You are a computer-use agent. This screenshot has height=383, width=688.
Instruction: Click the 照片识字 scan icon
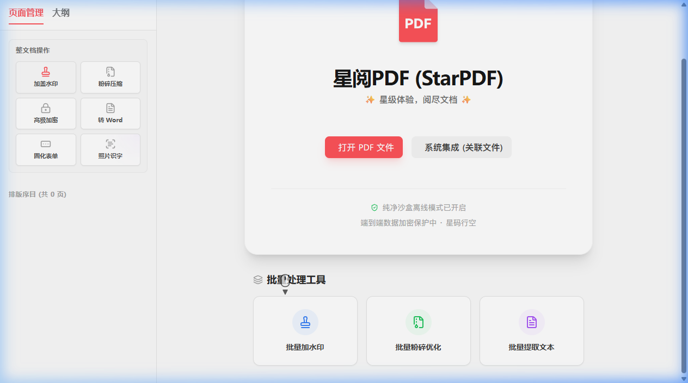tap(110, 144)
